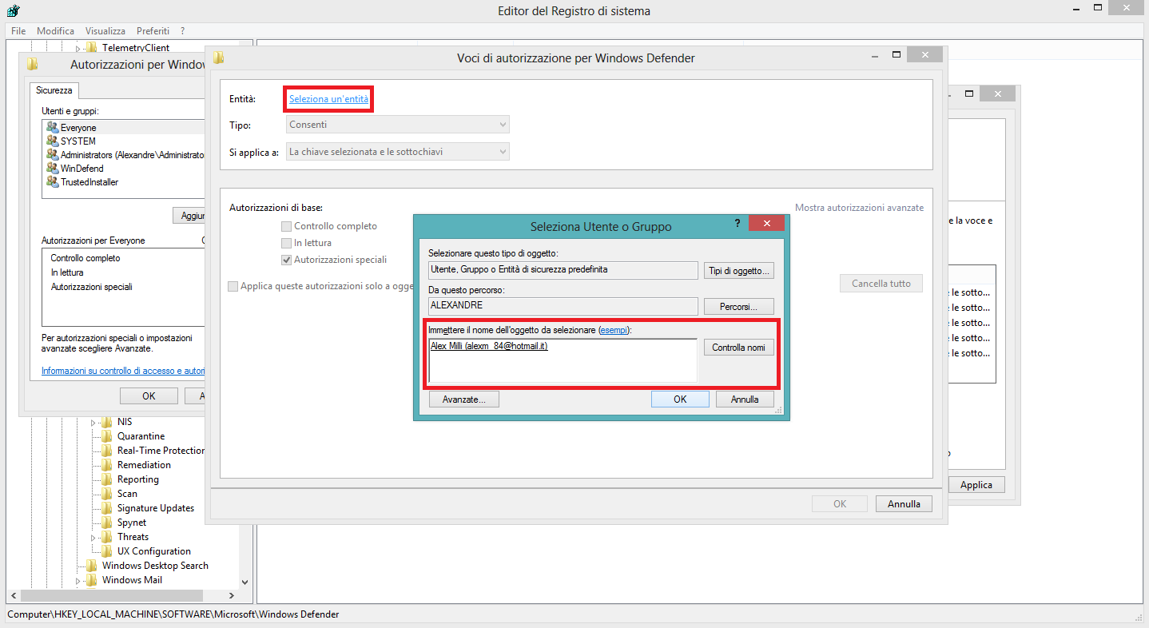
Task: Click the Da questo percorso field showing ALEXANDRE
Action: tap(563, 306)
